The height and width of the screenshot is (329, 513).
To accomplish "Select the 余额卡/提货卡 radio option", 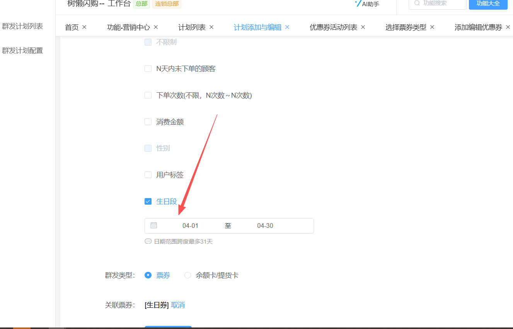I will pyautogui.click(x=187, y=275).
